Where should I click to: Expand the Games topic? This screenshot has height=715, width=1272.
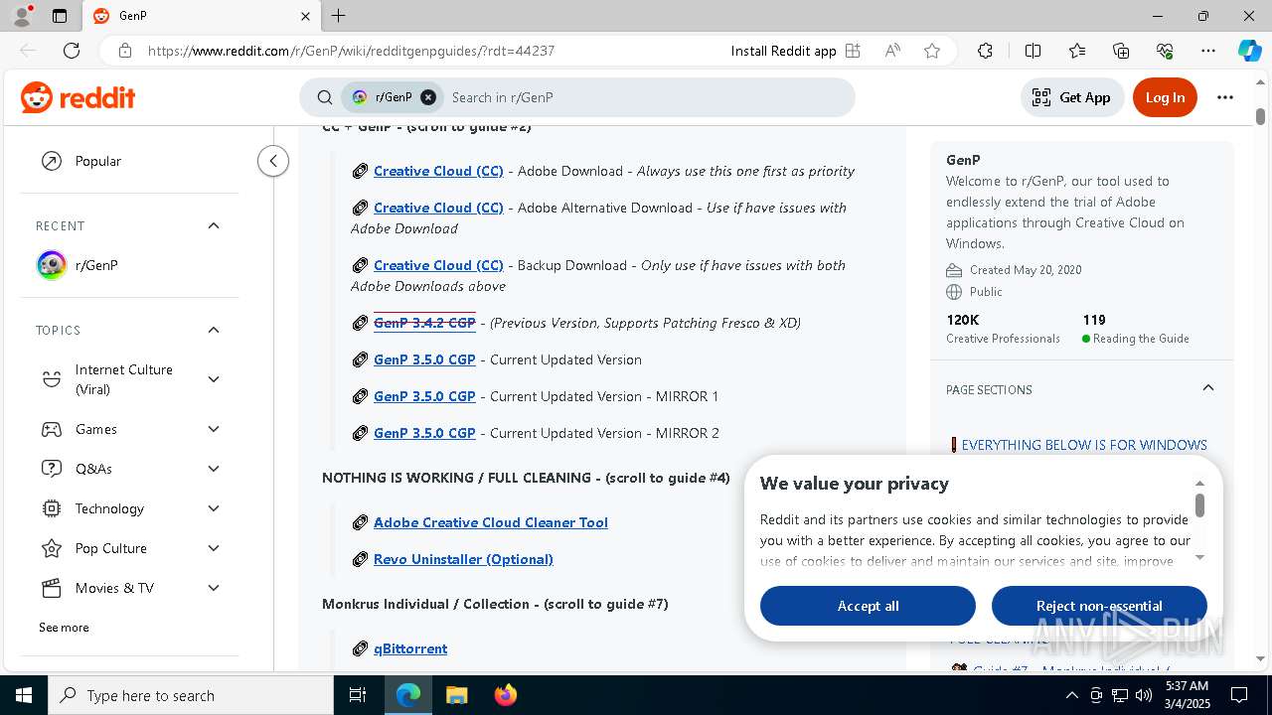coord(214,429)
